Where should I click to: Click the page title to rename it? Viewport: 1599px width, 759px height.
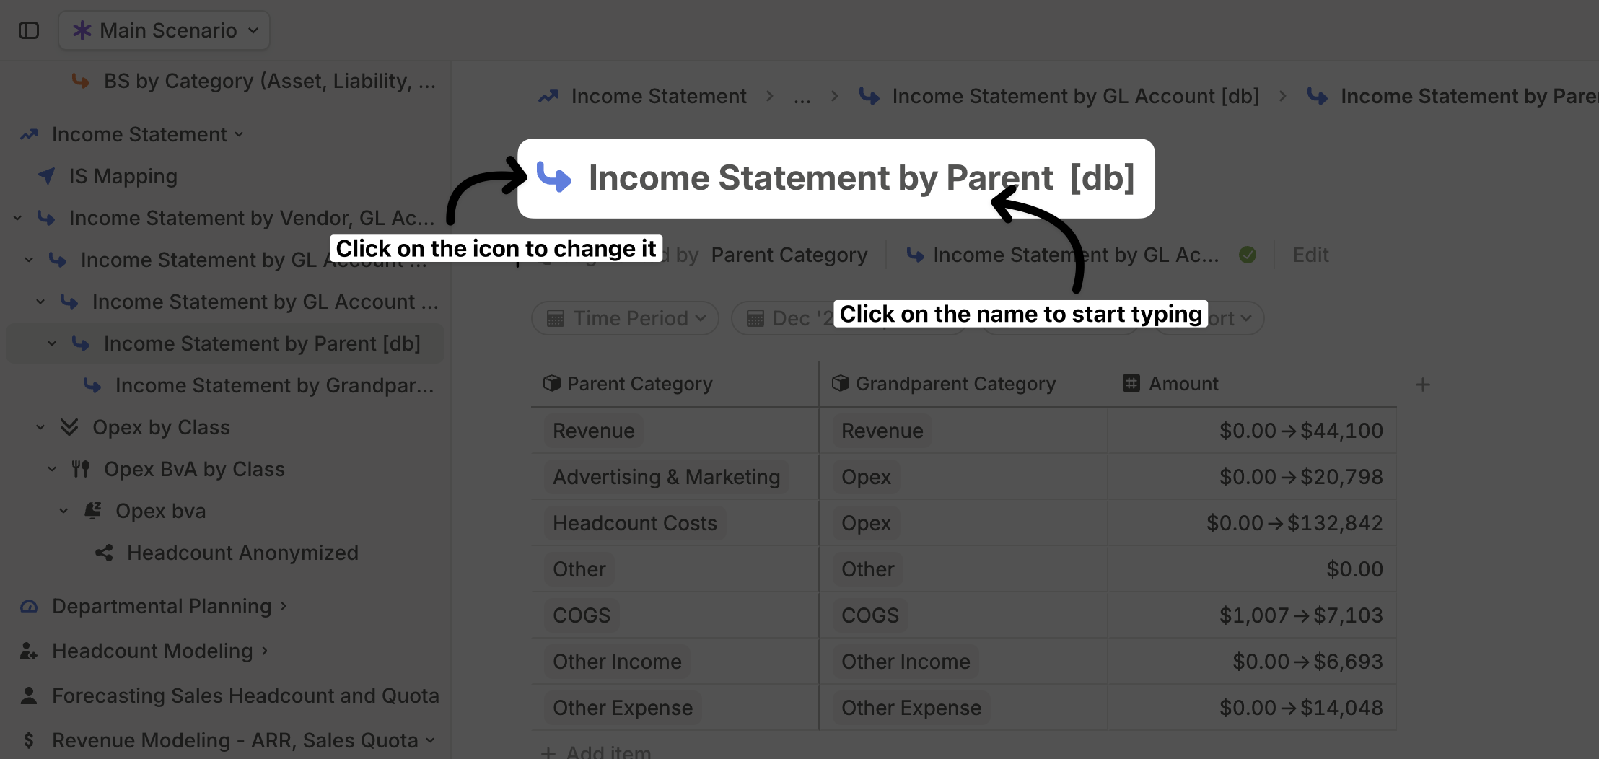(862, 177)
